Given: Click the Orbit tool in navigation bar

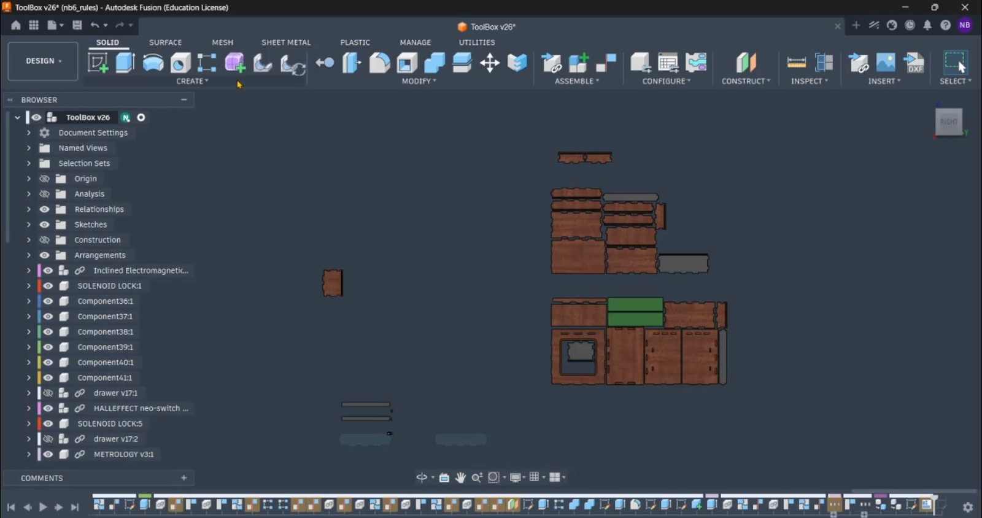Looking at the screenshot, I should click(x=422, y=477).
